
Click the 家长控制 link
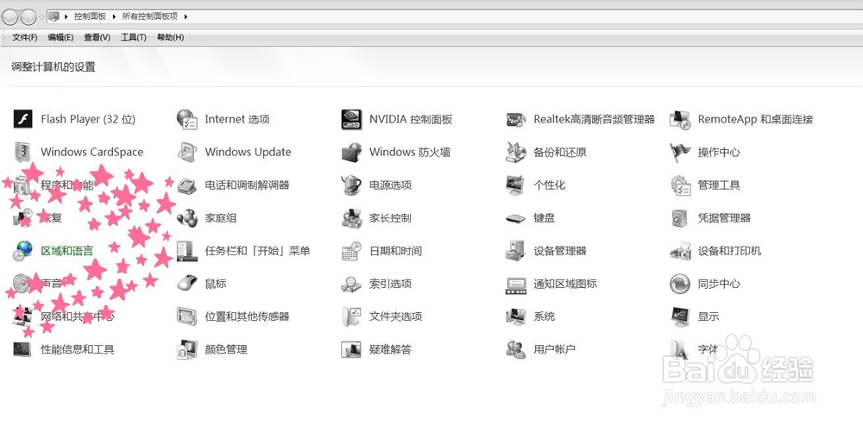390,217
